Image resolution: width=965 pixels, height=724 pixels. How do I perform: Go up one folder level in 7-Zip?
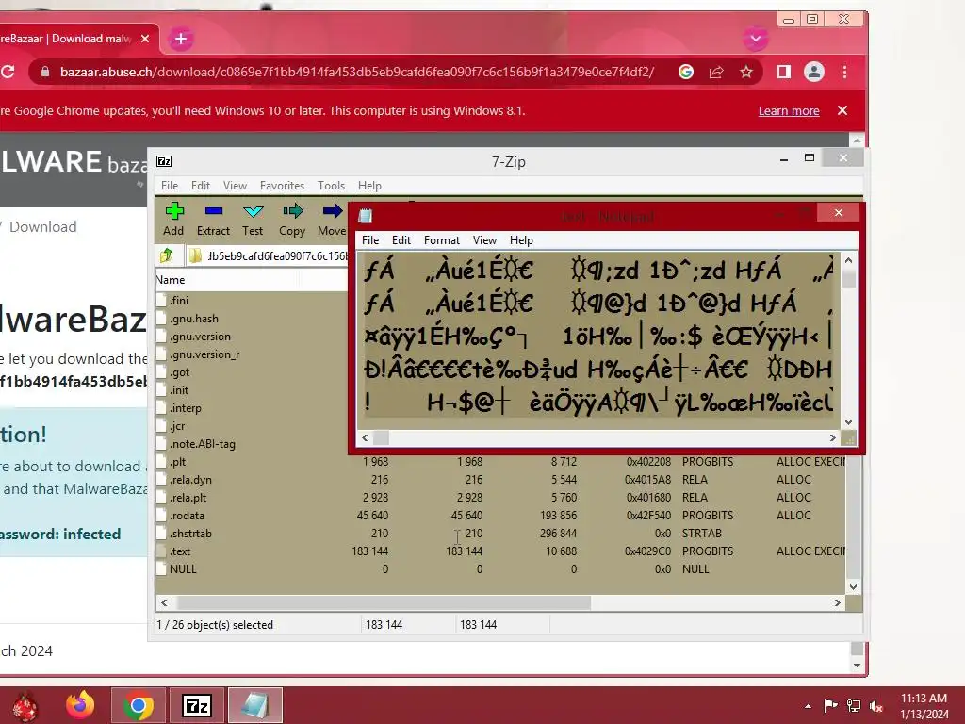(166, 255)
